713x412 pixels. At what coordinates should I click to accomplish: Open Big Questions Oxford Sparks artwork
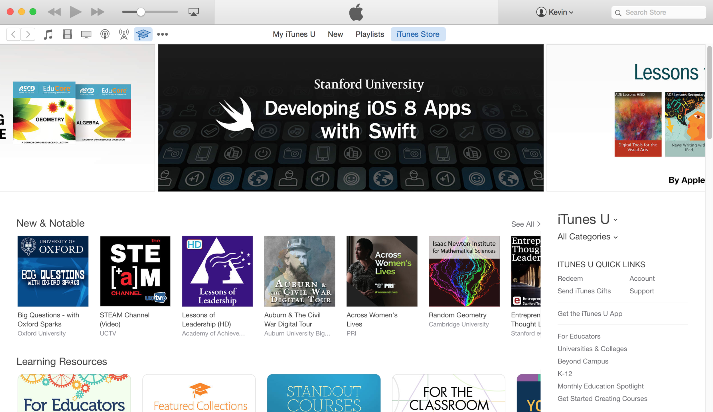(53, 271)
